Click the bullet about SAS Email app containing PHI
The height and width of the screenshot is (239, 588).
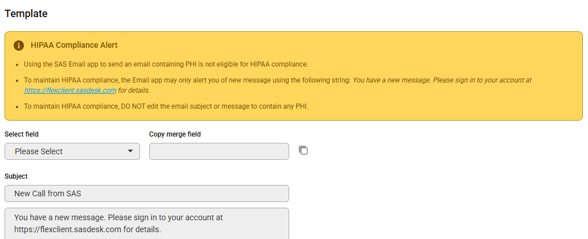[166, 64]
